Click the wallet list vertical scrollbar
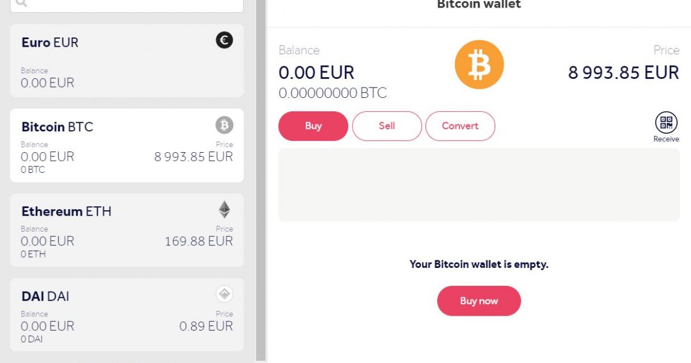The width and height of the screenshot is (691, 363). (260, 181)
